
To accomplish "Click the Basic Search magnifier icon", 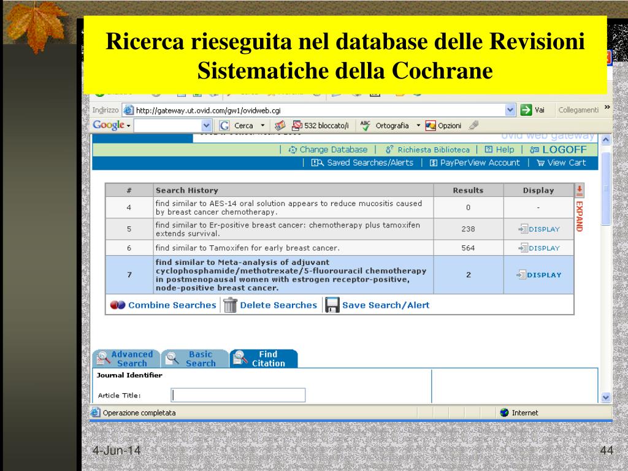I will point(172,358).
